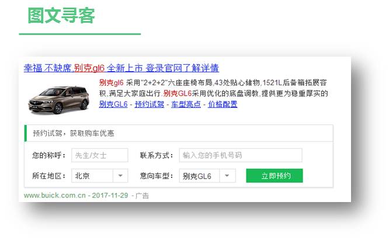Click the Buick GL6 car thumbnail
The image size is (389, 240).
click(59, 100)
